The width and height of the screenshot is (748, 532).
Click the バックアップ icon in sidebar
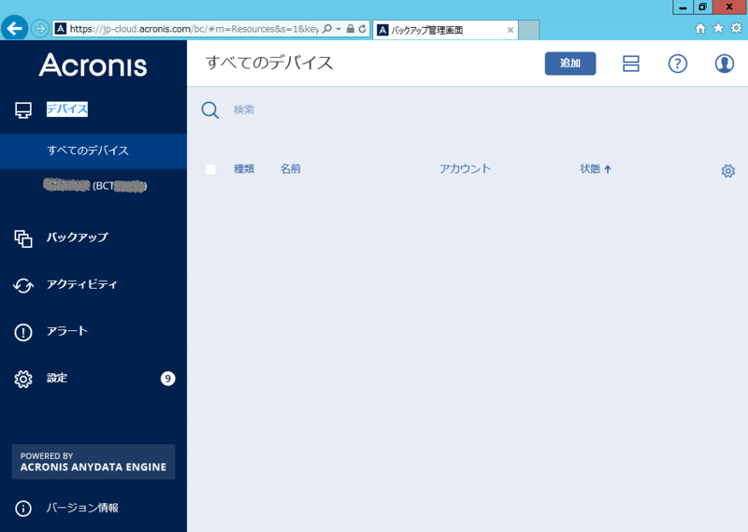23,238
